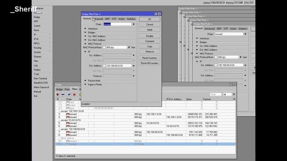Open the Bridge window columns dropdown arrow
Viewport: 287px width, 161px height.
pyautogui.click(x=234, y=99)
